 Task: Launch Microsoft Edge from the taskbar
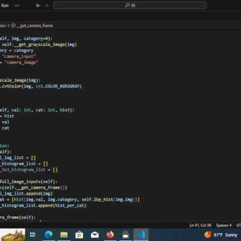point(48,234)
